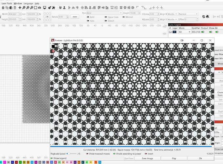The image size is (223, 164).
Task: Click the Playback Speed slider handle
Action: 69,154
